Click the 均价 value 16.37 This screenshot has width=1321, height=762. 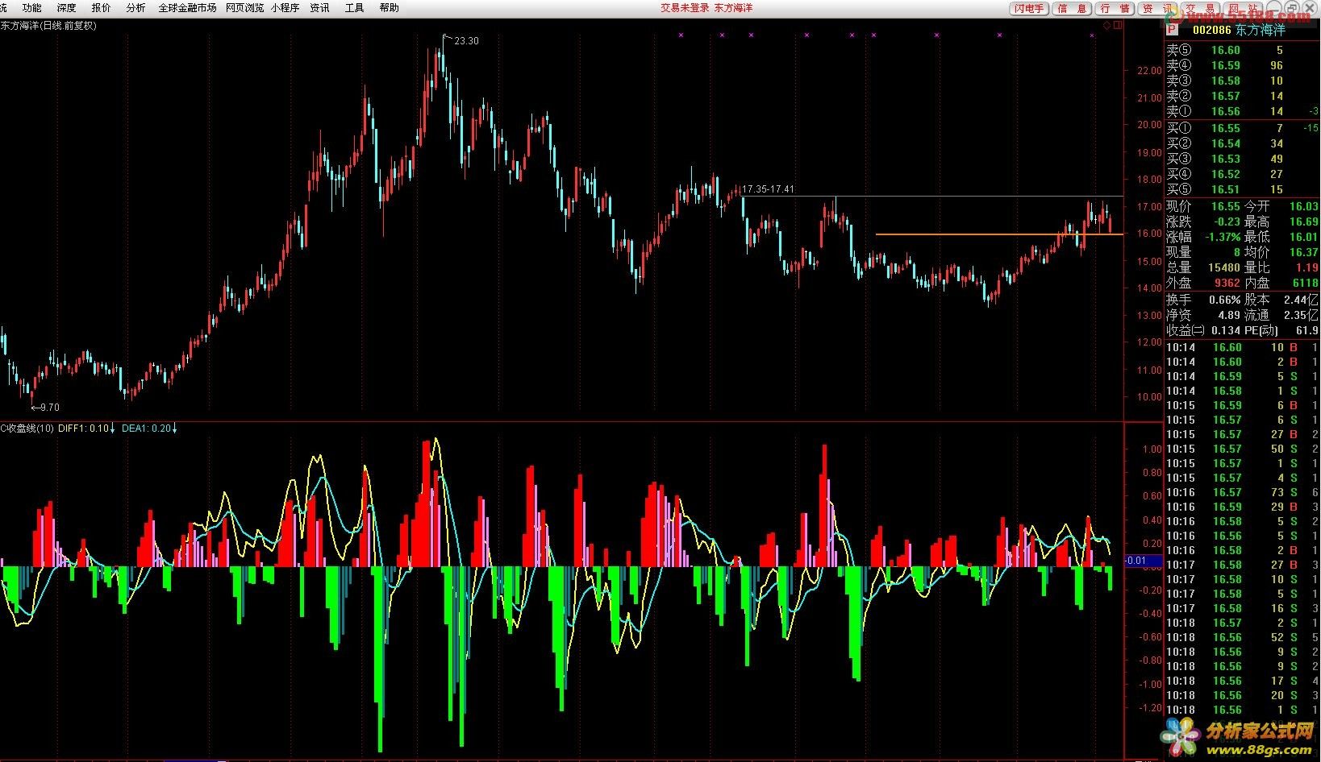point(1304,252)
